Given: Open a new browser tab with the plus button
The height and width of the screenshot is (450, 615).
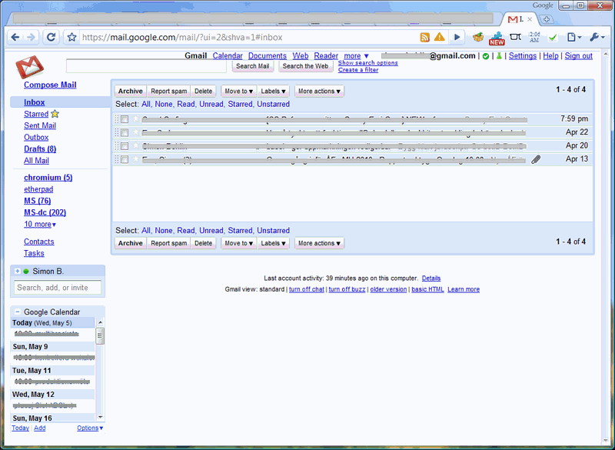Looking at the screenshot, I should 547,19.
